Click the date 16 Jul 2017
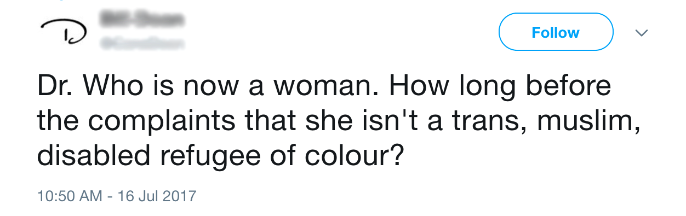The width and height of the screenshot is (686, 216). pyautogui.click(x=157, y=196)
